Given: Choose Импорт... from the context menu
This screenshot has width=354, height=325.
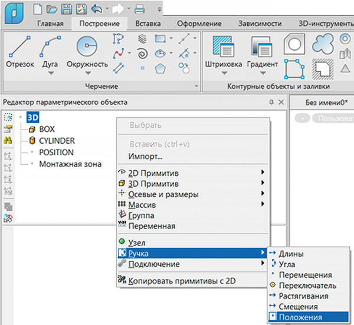Looking at the screenshot, I should 194,156.
